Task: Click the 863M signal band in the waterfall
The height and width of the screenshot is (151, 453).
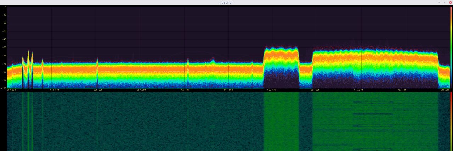Action: (x=281, y=122)
